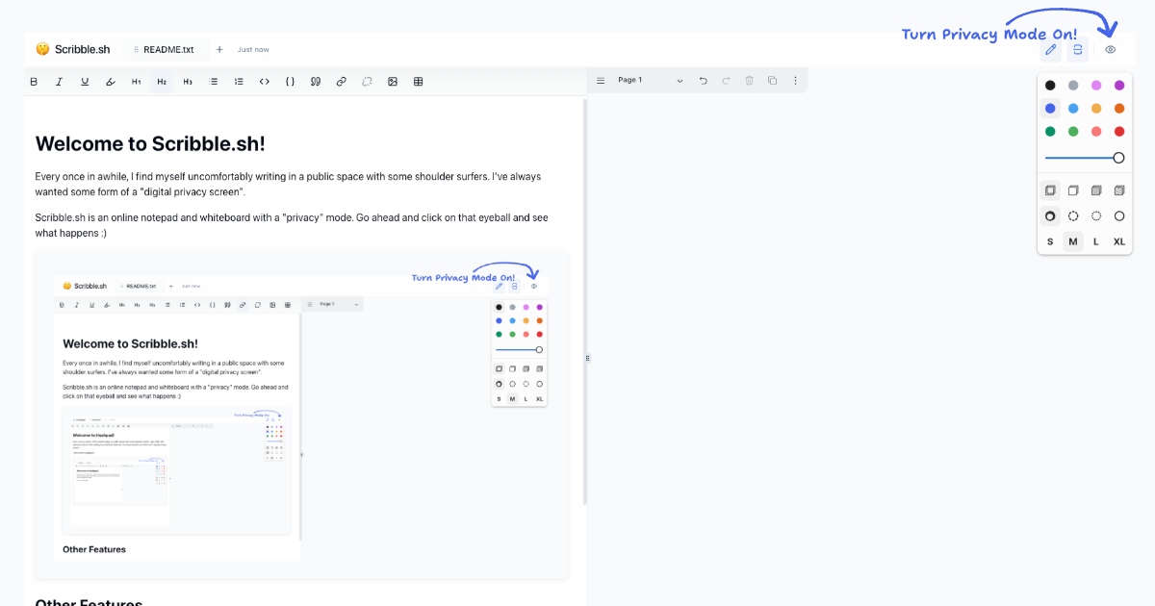Set stroke size to XL
This screenshot has width=1155, height=606.
click(x=1119, y=241)
